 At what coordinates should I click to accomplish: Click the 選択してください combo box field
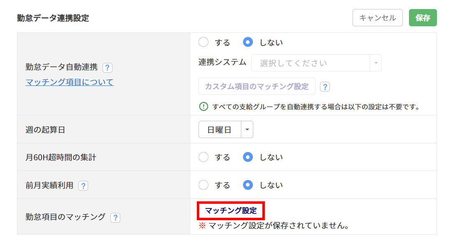[x=316, y=63]
